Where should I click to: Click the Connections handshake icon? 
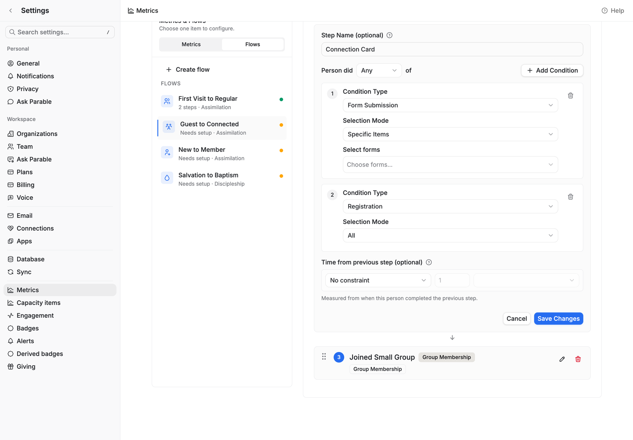click(x=11, y=228)
